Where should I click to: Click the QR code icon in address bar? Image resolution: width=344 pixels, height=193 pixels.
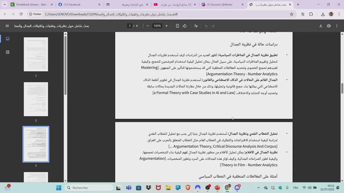303,14
